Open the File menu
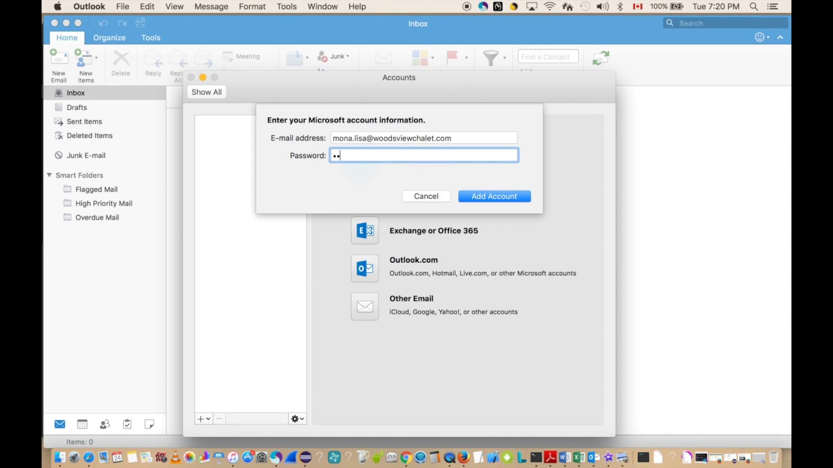 [122, 6]
